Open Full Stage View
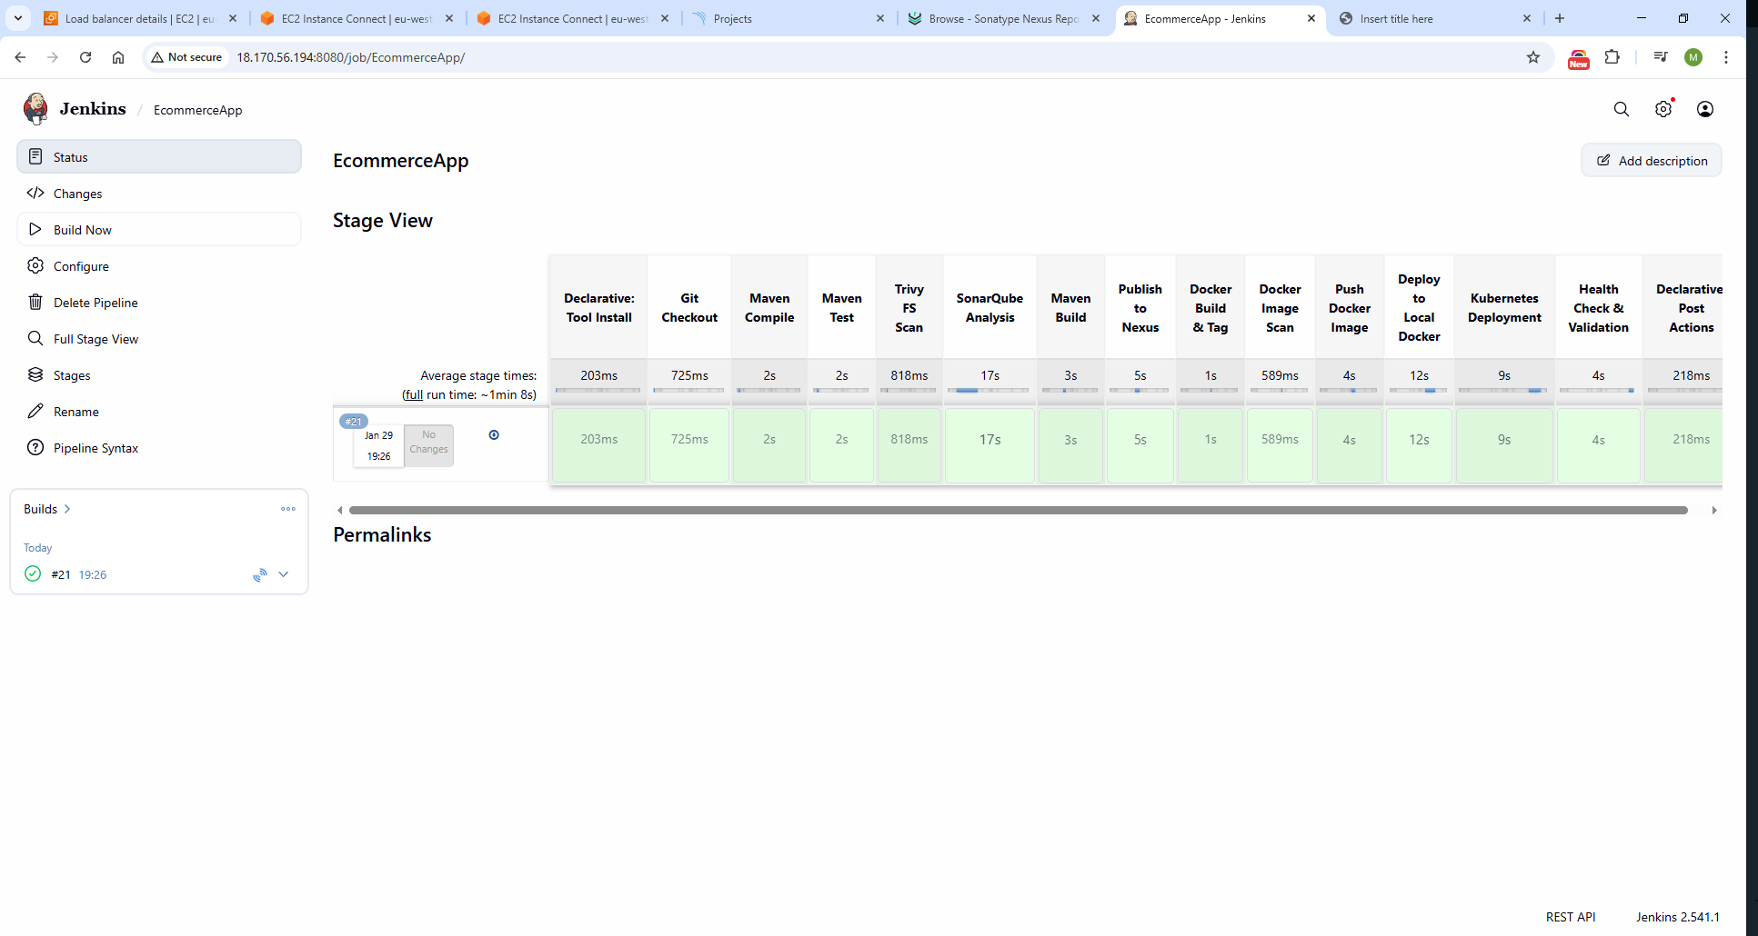This screenshot has height=936, width=1758. (x=159, y=338)
